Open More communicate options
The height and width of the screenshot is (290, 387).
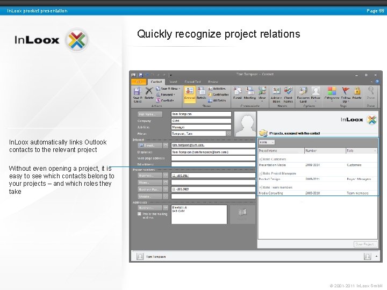tap(262, 94)
